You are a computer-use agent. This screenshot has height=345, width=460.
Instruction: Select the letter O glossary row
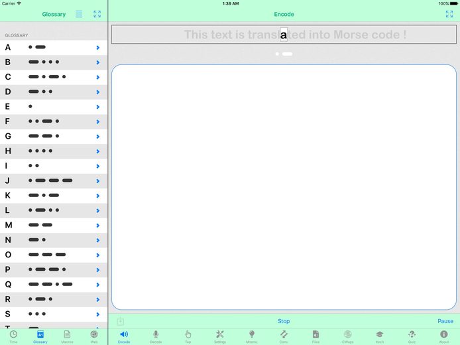point(54,255)
